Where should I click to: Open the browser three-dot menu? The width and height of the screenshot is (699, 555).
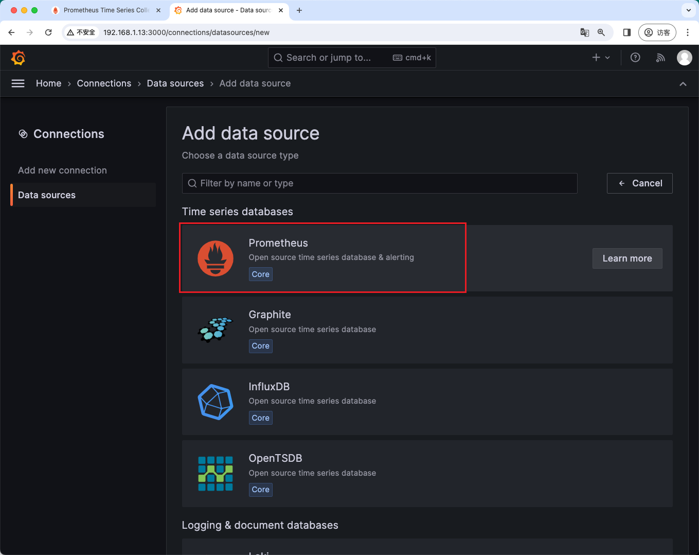[x=688, y=32]
